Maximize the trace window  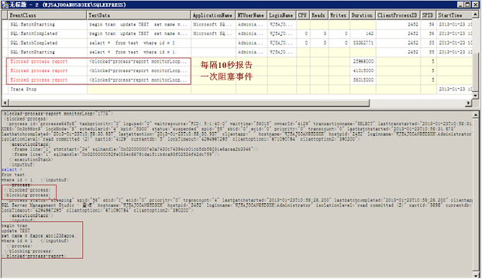click(x=467, y=5)
